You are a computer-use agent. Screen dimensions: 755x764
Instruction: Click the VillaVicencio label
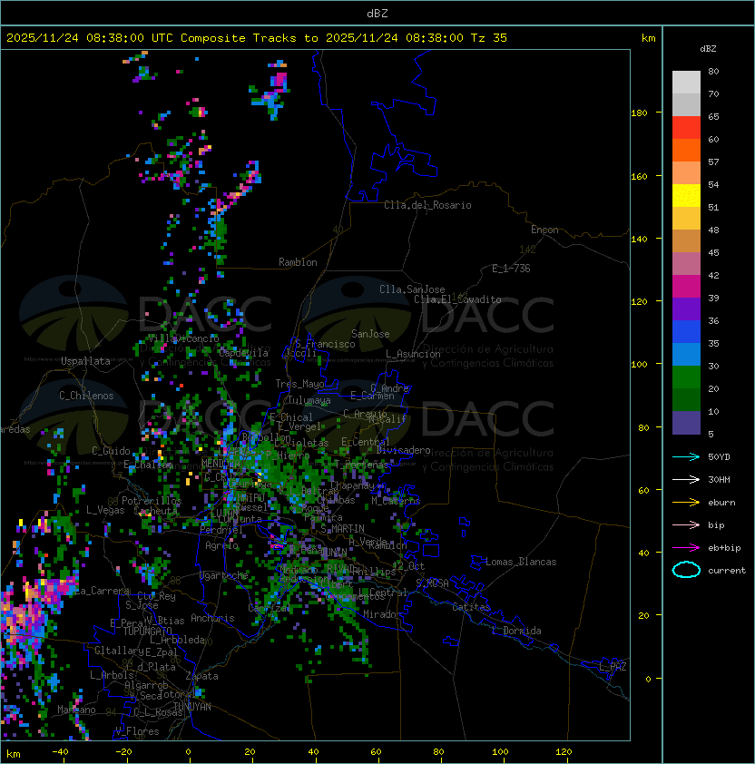click(x=183, y=338)
